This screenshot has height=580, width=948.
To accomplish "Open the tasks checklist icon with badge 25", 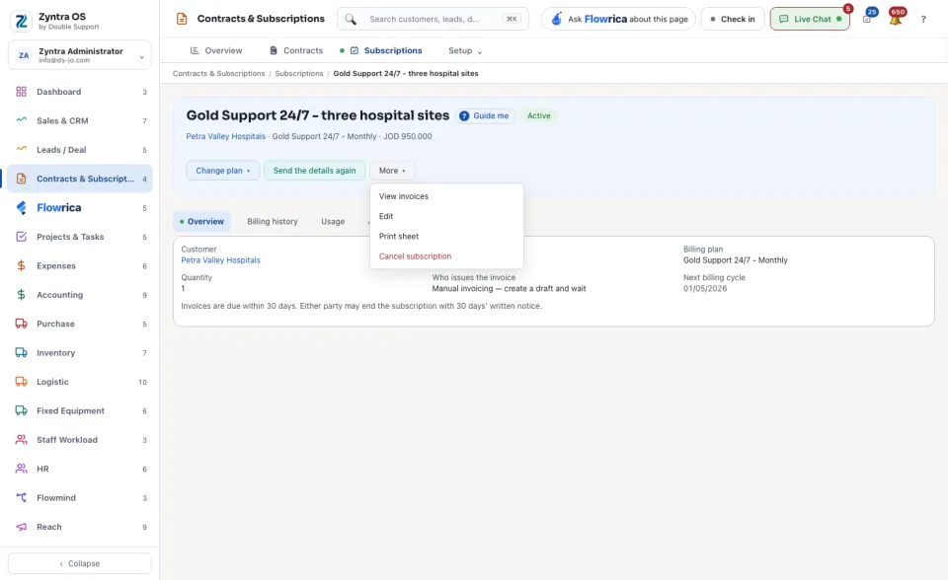I will [867, 19].
